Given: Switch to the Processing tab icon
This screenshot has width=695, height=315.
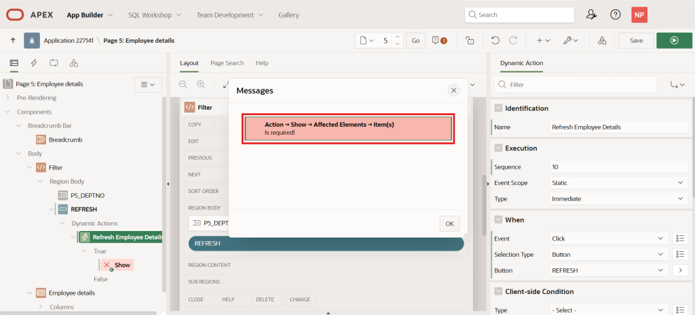Looking at the screenshot, I should (54, 63).
